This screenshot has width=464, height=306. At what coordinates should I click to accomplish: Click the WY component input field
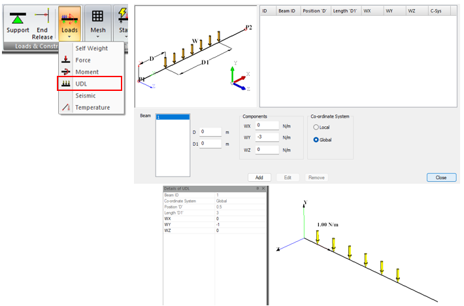click(x=266, y=137)
